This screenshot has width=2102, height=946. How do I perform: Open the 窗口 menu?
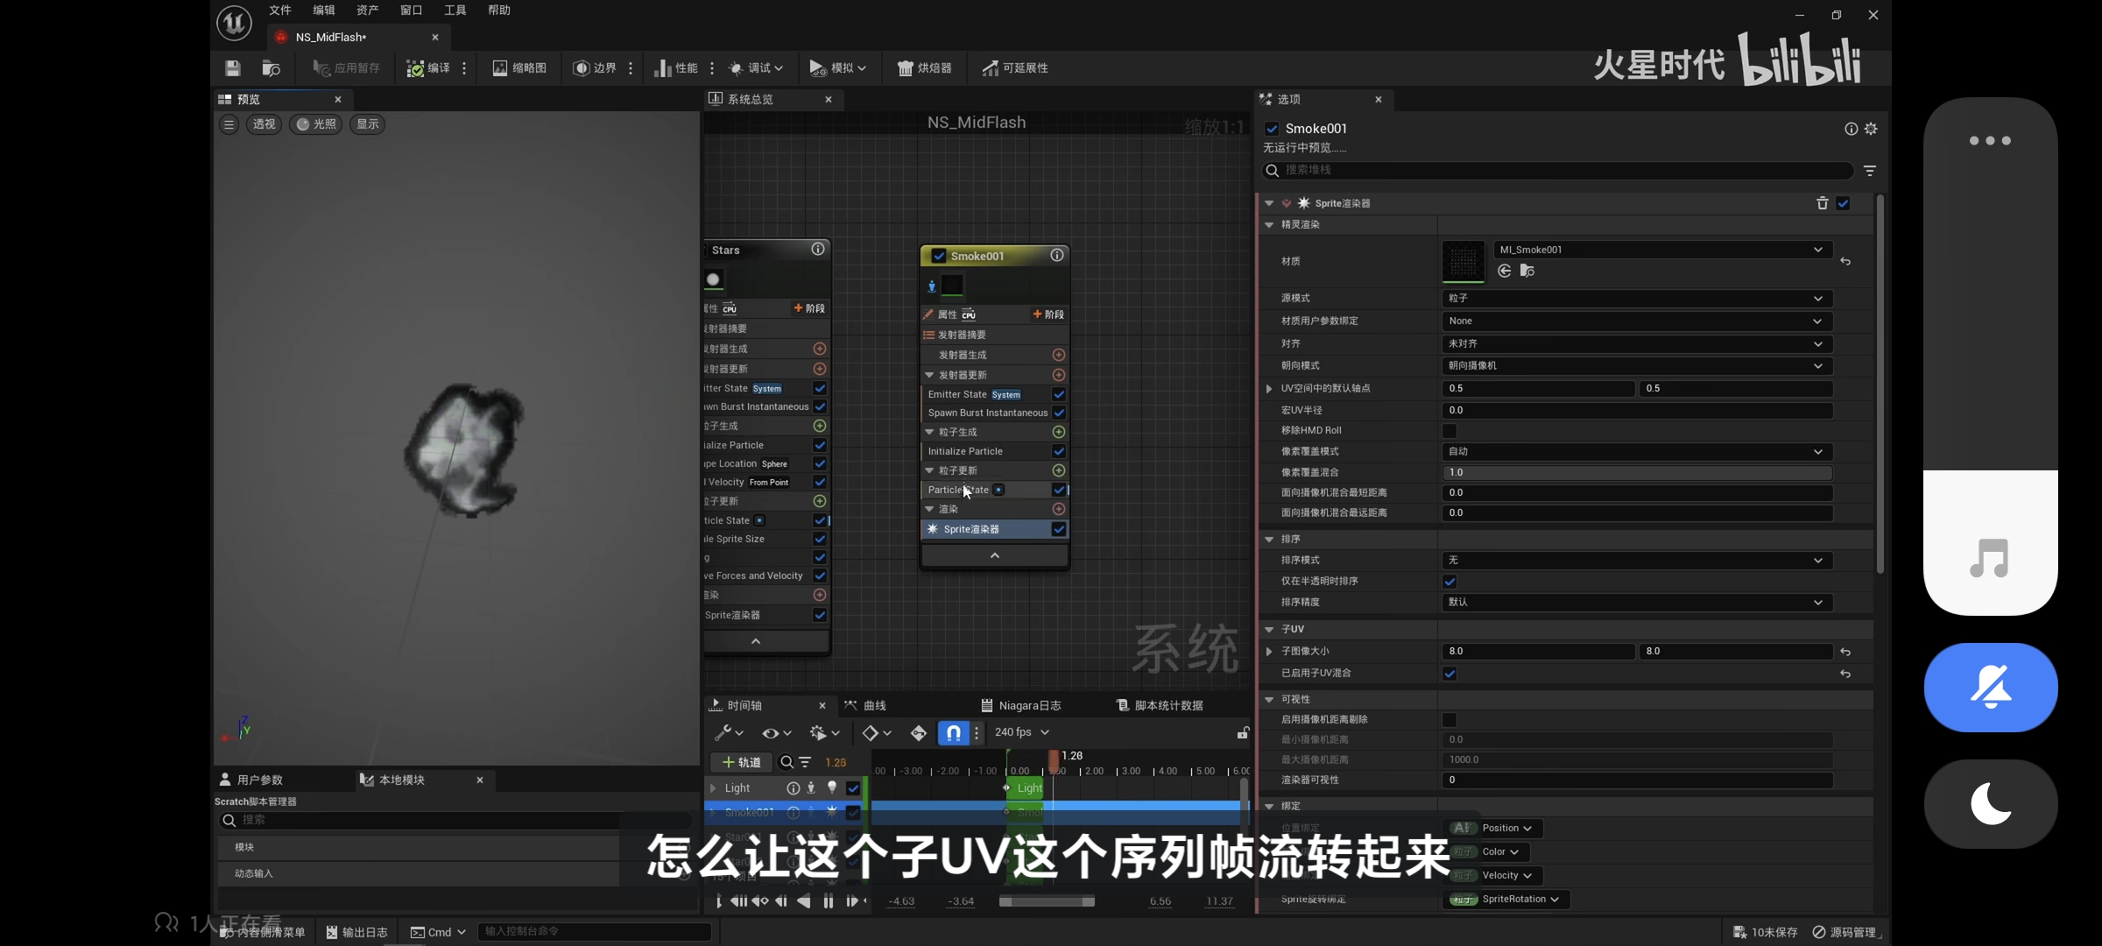click(411, 11)
